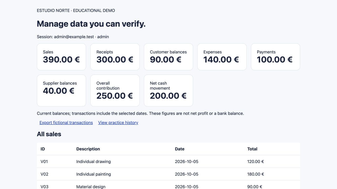Click the Expenses value 140.00 €
This screenshot has width=337, height=189.
click(221, 60)
